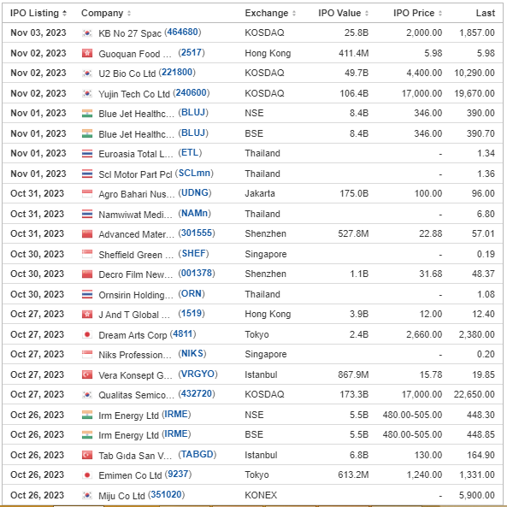Click China flag beside Decro Film New...
The height and width of the screenshot is (507, 507).
point(87,274)
